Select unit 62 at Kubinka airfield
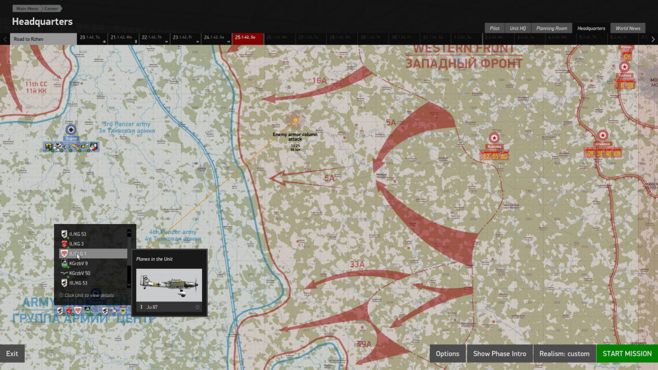This screenshot has width=658, height=370. (486, 156)
